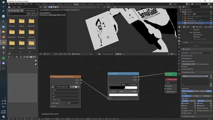Select Cylinder.002 in the outliner

(190, 19)
